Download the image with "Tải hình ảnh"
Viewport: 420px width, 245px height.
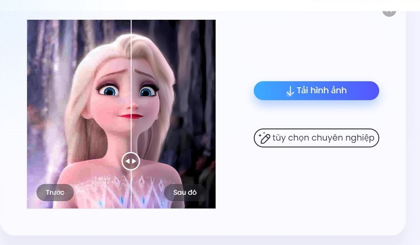316,91
